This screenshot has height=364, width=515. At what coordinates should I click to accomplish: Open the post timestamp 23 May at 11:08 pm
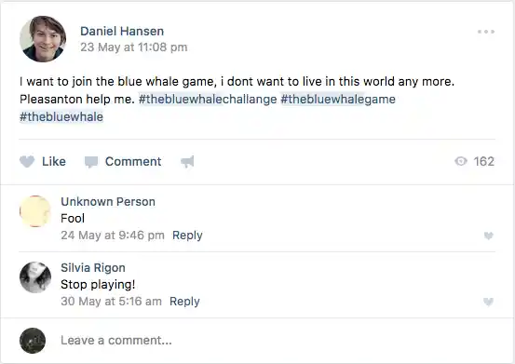134,47
